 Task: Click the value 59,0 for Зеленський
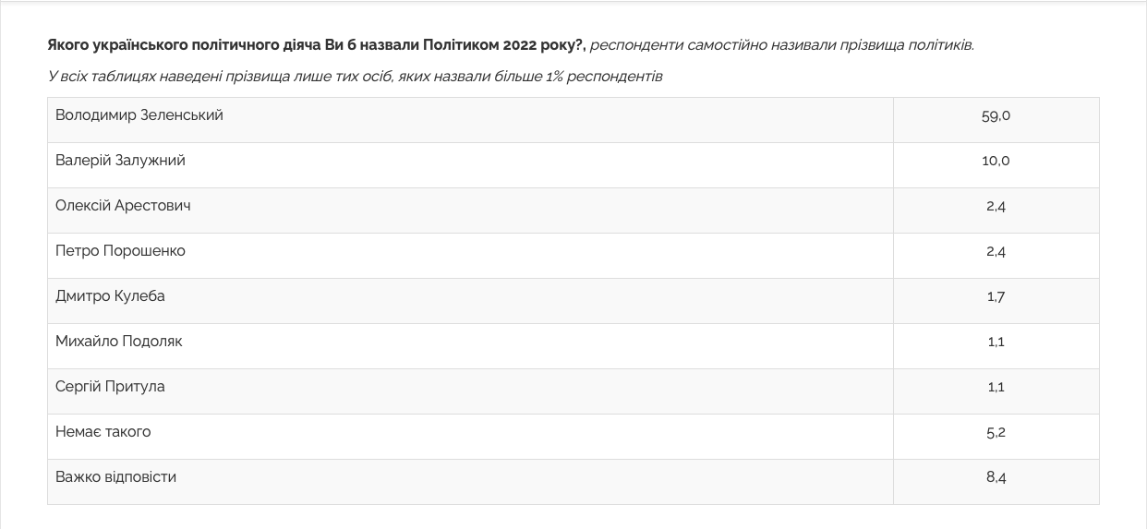[996, 115]
